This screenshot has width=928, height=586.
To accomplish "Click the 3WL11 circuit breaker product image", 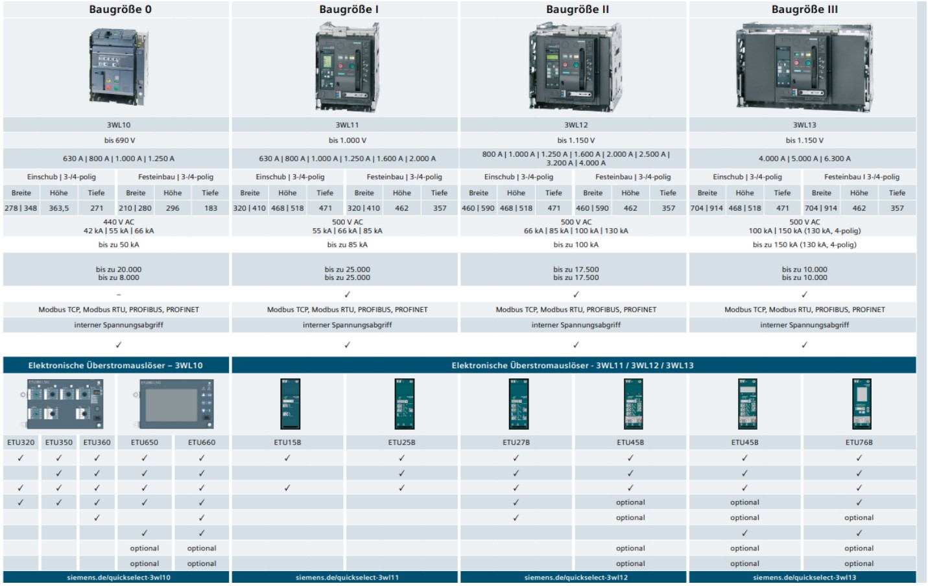I will pyautogui.click(x=347, y=67).
